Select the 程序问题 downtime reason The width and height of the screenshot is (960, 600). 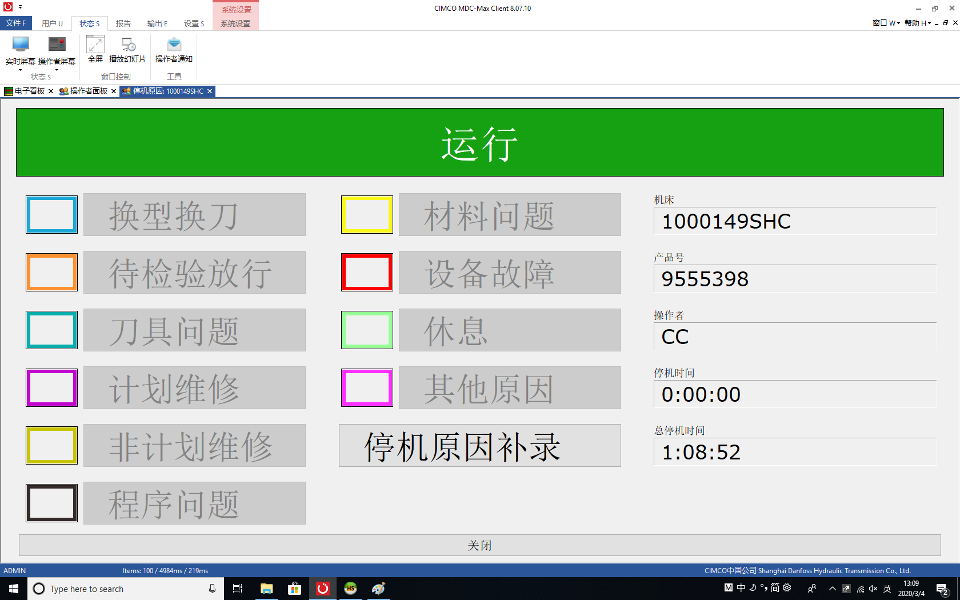pos(194,503)
